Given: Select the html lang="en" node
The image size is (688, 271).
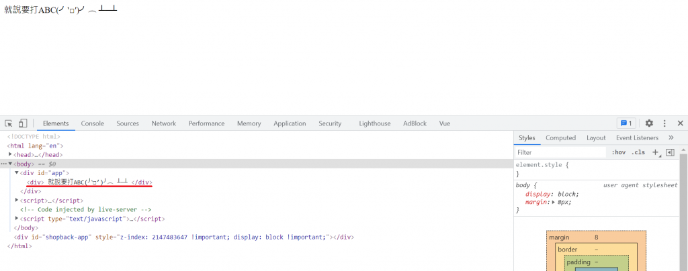Looking at the screenshot, I should 36,146.
